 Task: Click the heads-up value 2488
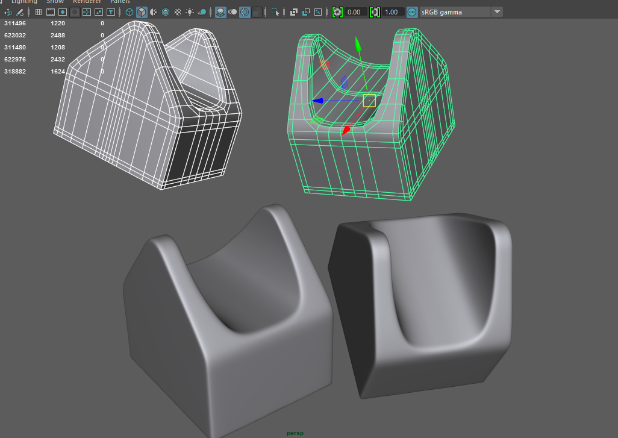[x=58, y=36]
